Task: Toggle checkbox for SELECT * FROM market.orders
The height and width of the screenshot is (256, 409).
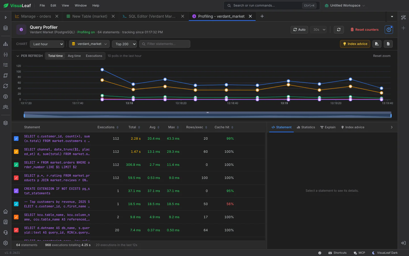Action: click(x=16, y=165)
